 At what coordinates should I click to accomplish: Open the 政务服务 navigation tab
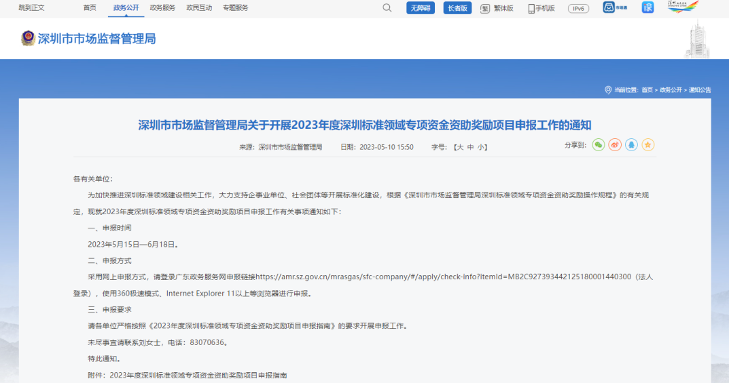click(162, 8)
